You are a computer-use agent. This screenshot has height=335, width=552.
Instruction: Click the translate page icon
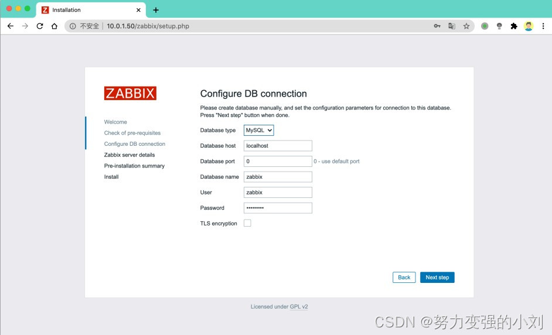click(452, 26)
